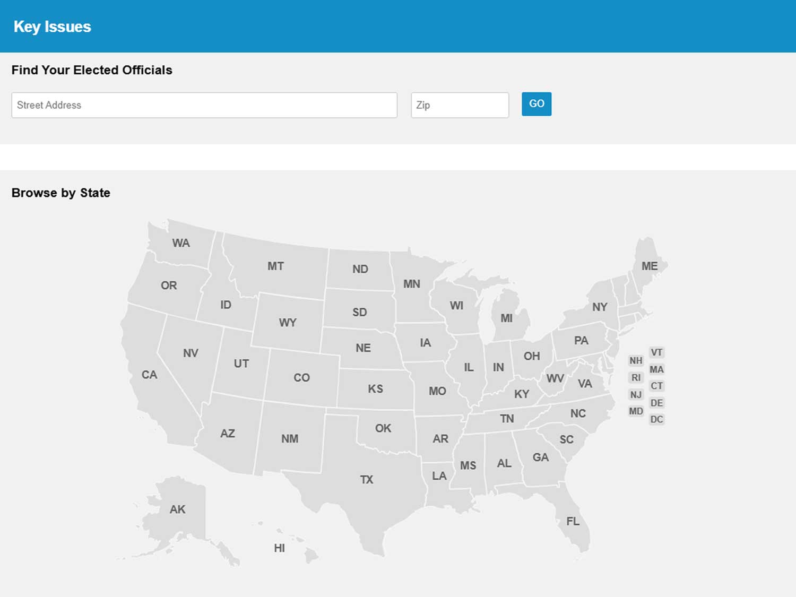Screen dimensions: 796x597
Task: Select Hawaii on the map
Action: (x=280, y=548)
